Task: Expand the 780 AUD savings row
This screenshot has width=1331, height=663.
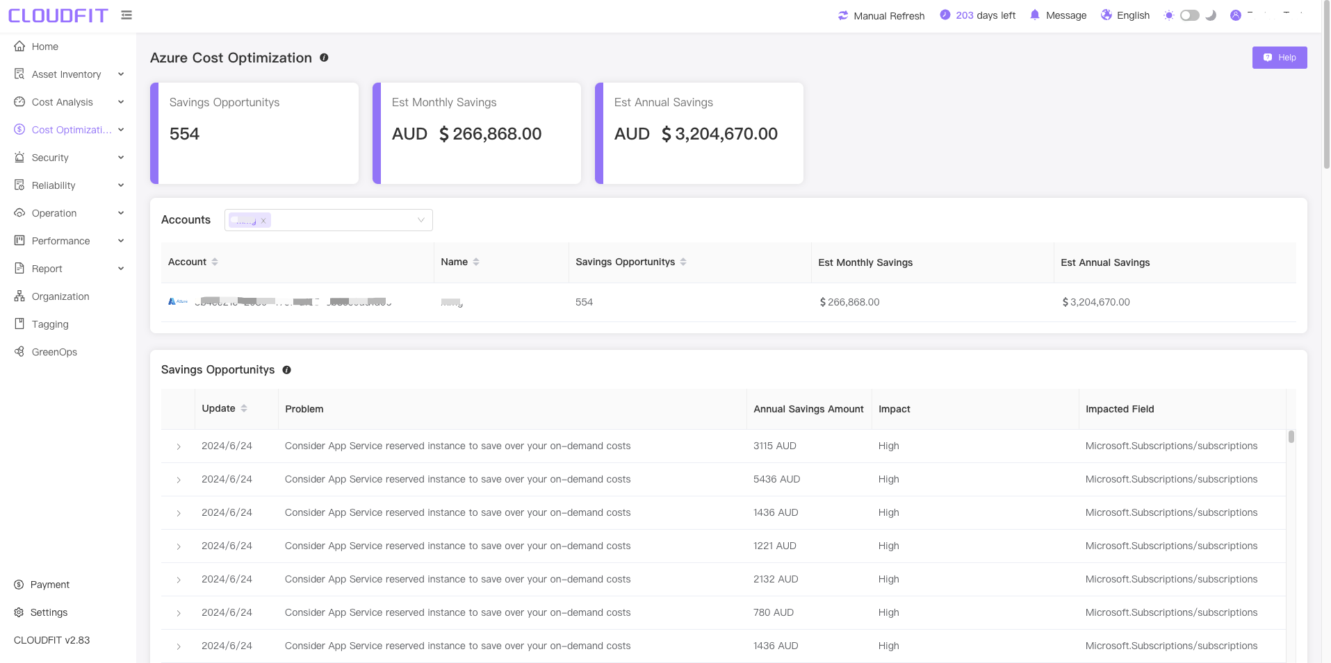Action: coord(179,613)
